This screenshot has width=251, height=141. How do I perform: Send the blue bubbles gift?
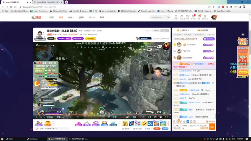click(150, 123)
